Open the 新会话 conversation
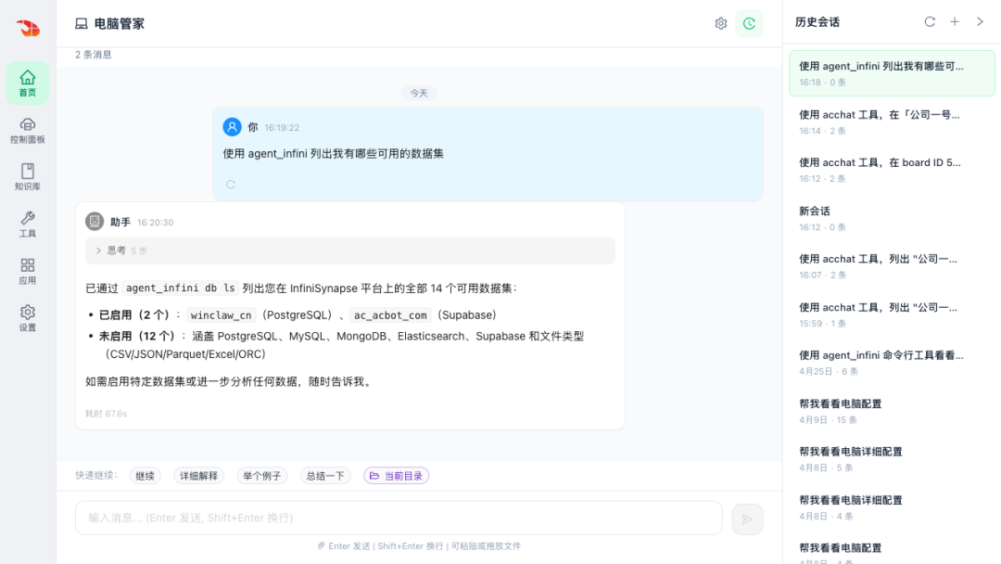Screen dimensions: 1001x564 892,218
